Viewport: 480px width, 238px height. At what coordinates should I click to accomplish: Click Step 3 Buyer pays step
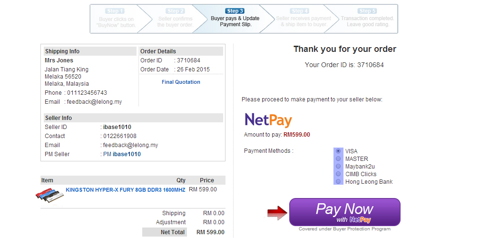(x=235, y=19)
